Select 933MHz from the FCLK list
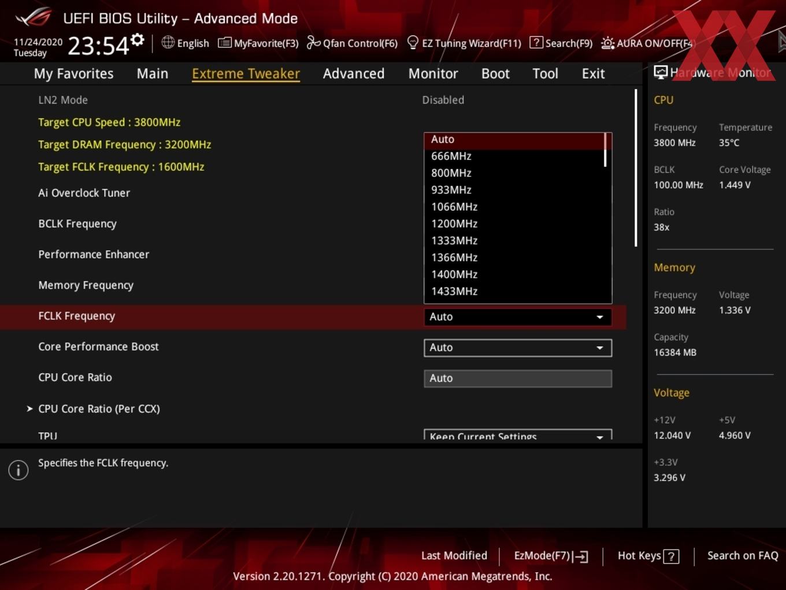The image size is (786, 590). pyautogui.click(x=514, y=190)
